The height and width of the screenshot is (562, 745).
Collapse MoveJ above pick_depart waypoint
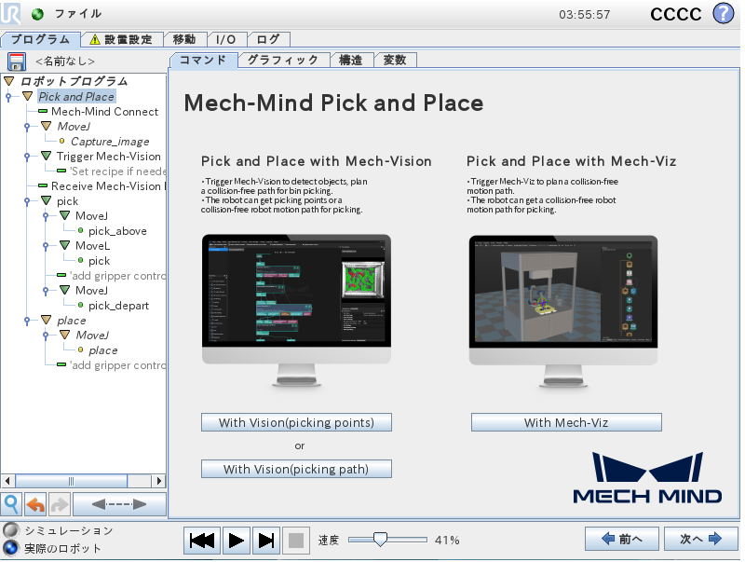coord(64,290)
